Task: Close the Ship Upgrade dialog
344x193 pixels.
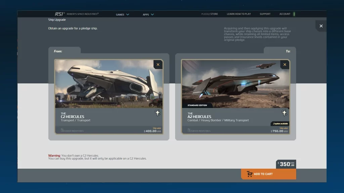Action: point(321,26)
